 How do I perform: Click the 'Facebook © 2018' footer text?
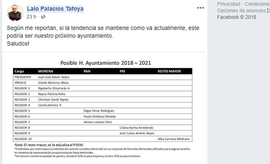coord(237,17)
